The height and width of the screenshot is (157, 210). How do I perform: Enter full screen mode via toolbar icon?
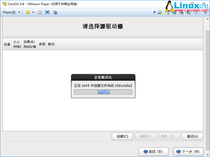47,12
